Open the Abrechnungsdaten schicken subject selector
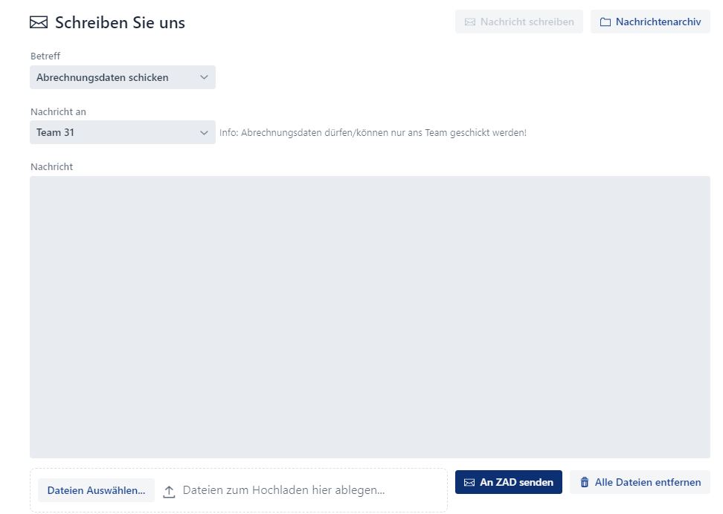 point(112,77)
